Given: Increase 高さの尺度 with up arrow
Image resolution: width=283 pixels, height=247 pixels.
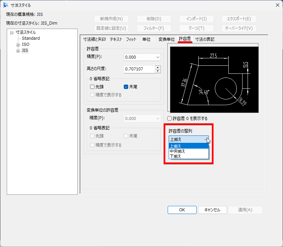Looking at the screenshot, I should (x=158, y=68).
